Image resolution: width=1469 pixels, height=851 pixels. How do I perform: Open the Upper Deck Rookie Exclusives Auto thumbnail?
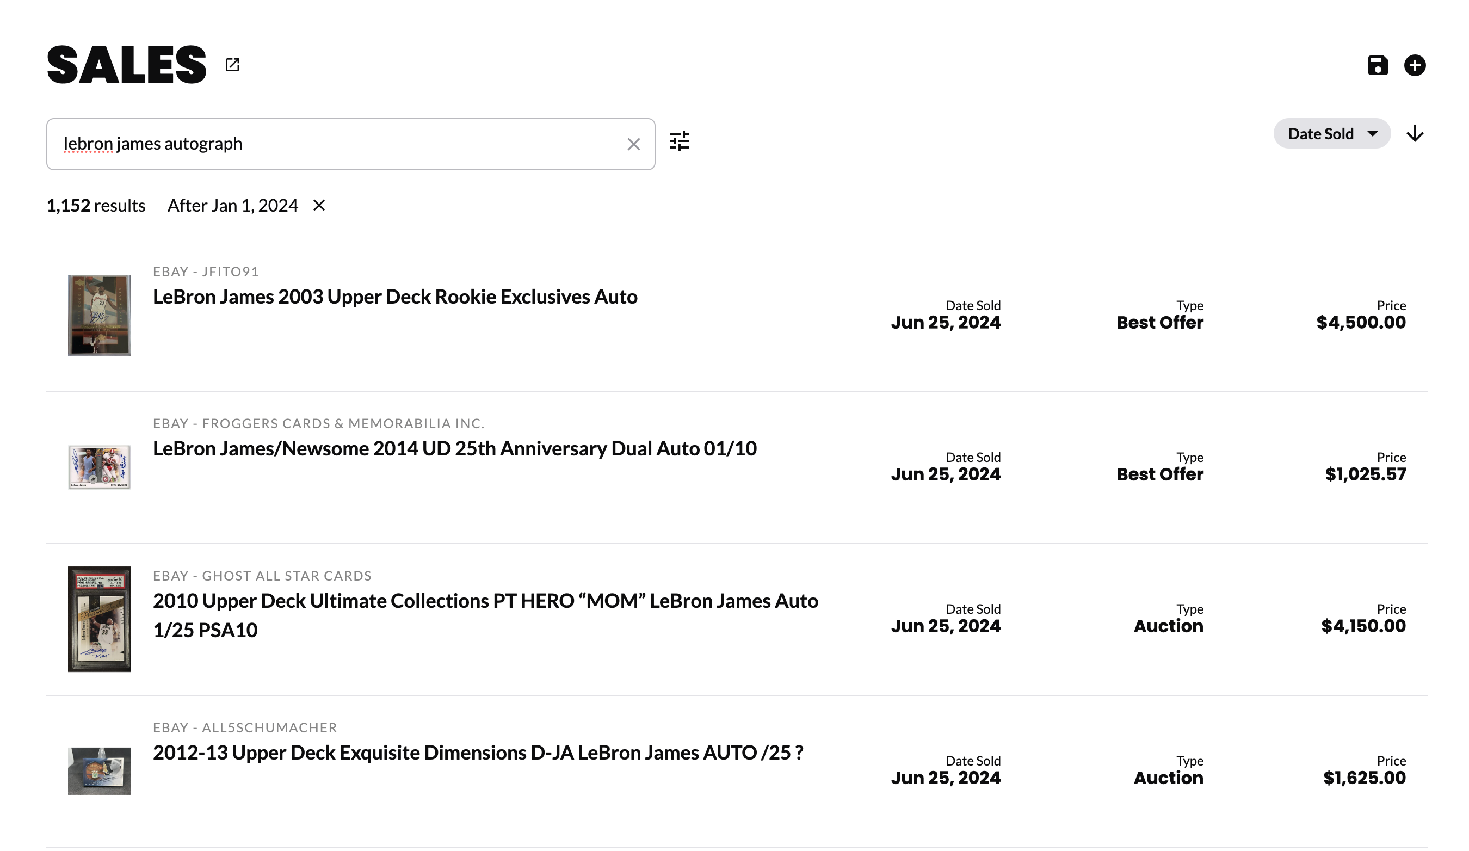(100, 316)
